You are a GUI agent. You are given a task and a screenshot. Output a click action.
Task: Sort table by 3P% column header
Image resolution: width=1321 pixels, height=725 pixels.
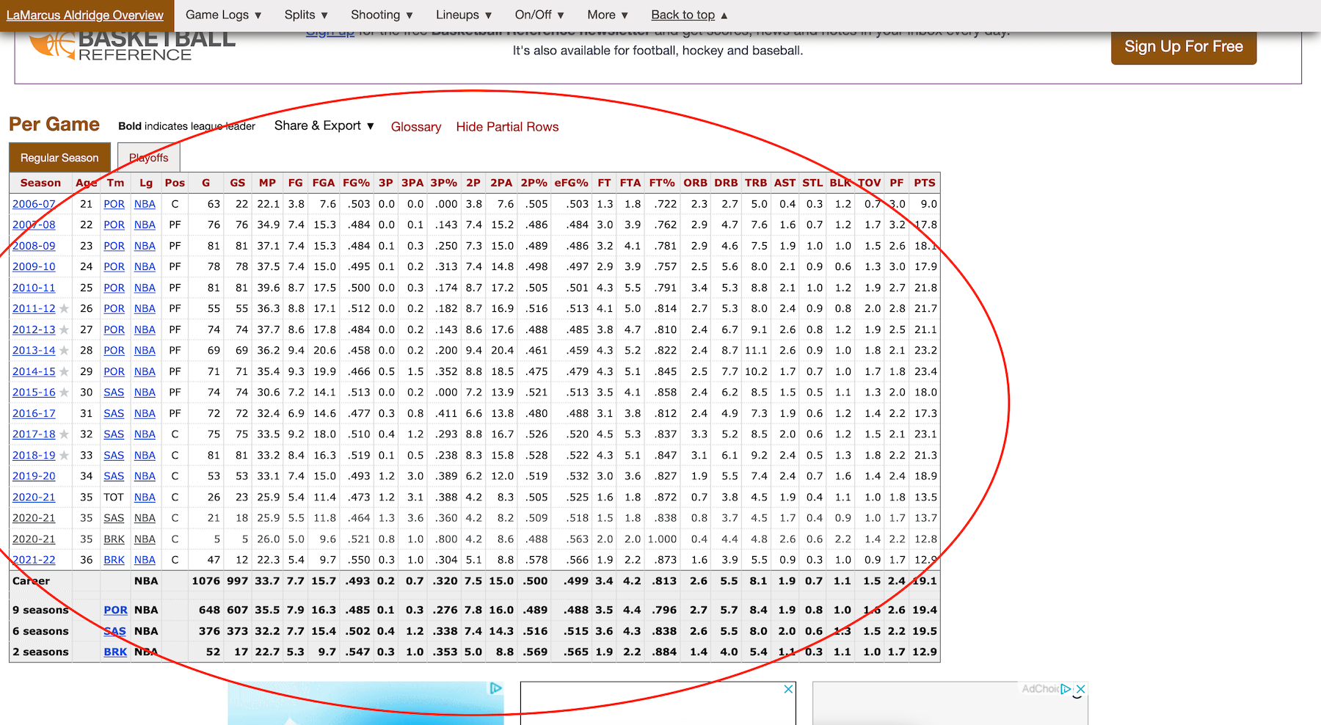click(x=443, y=183)
